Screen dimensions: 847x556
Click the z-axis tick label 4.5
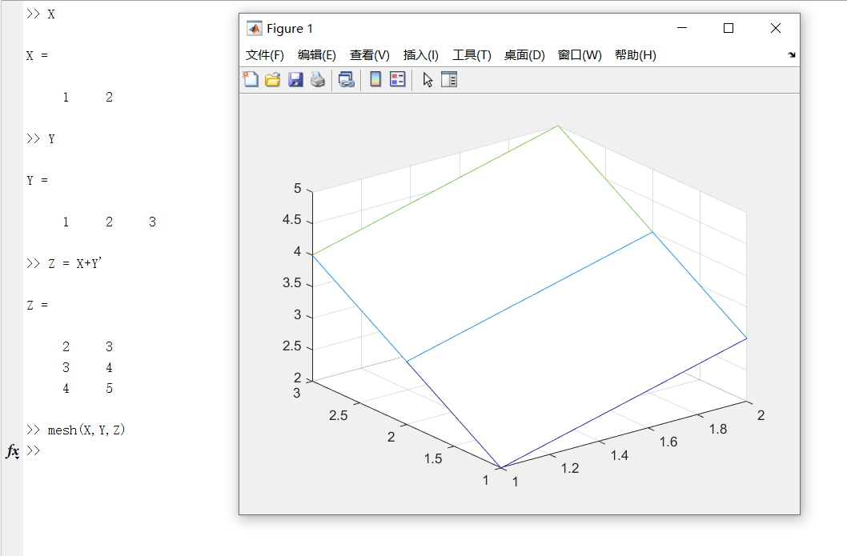291,220
